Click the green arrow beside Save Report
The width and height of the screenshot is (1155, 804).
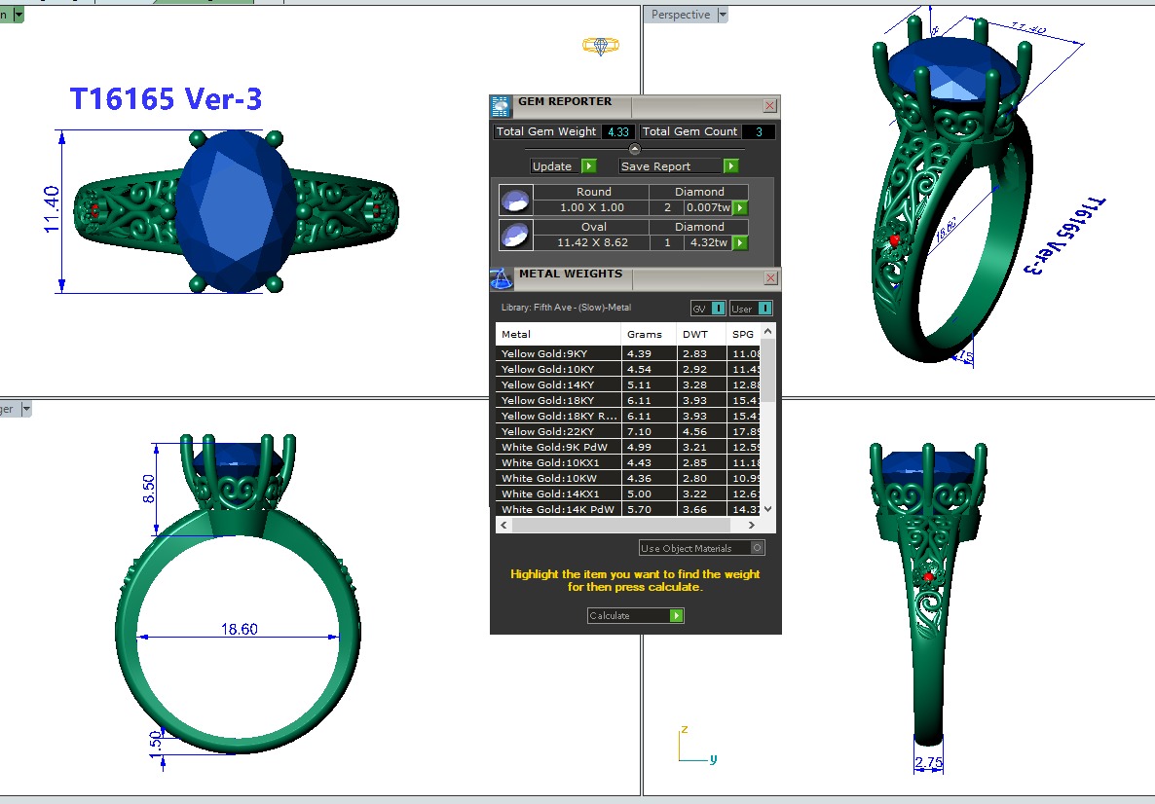(x=730, y=166)
